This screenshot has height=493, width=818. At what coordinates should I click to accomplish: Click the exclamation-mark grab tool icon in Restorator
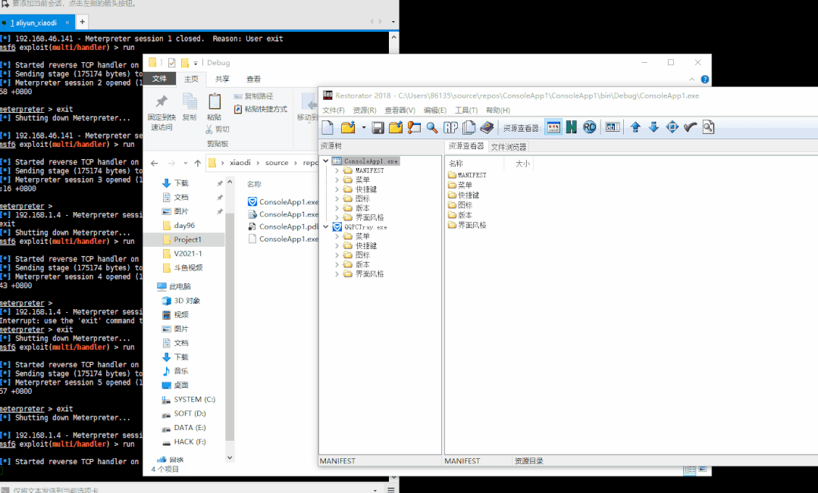pos(414,127)
